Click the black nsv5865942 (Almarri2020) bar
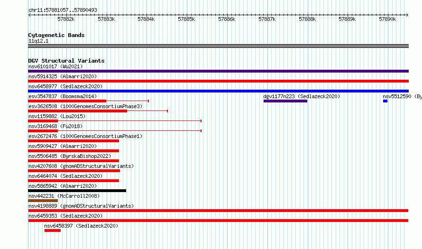422x249 pixels. pyautogui.click(x=77, y=191)
